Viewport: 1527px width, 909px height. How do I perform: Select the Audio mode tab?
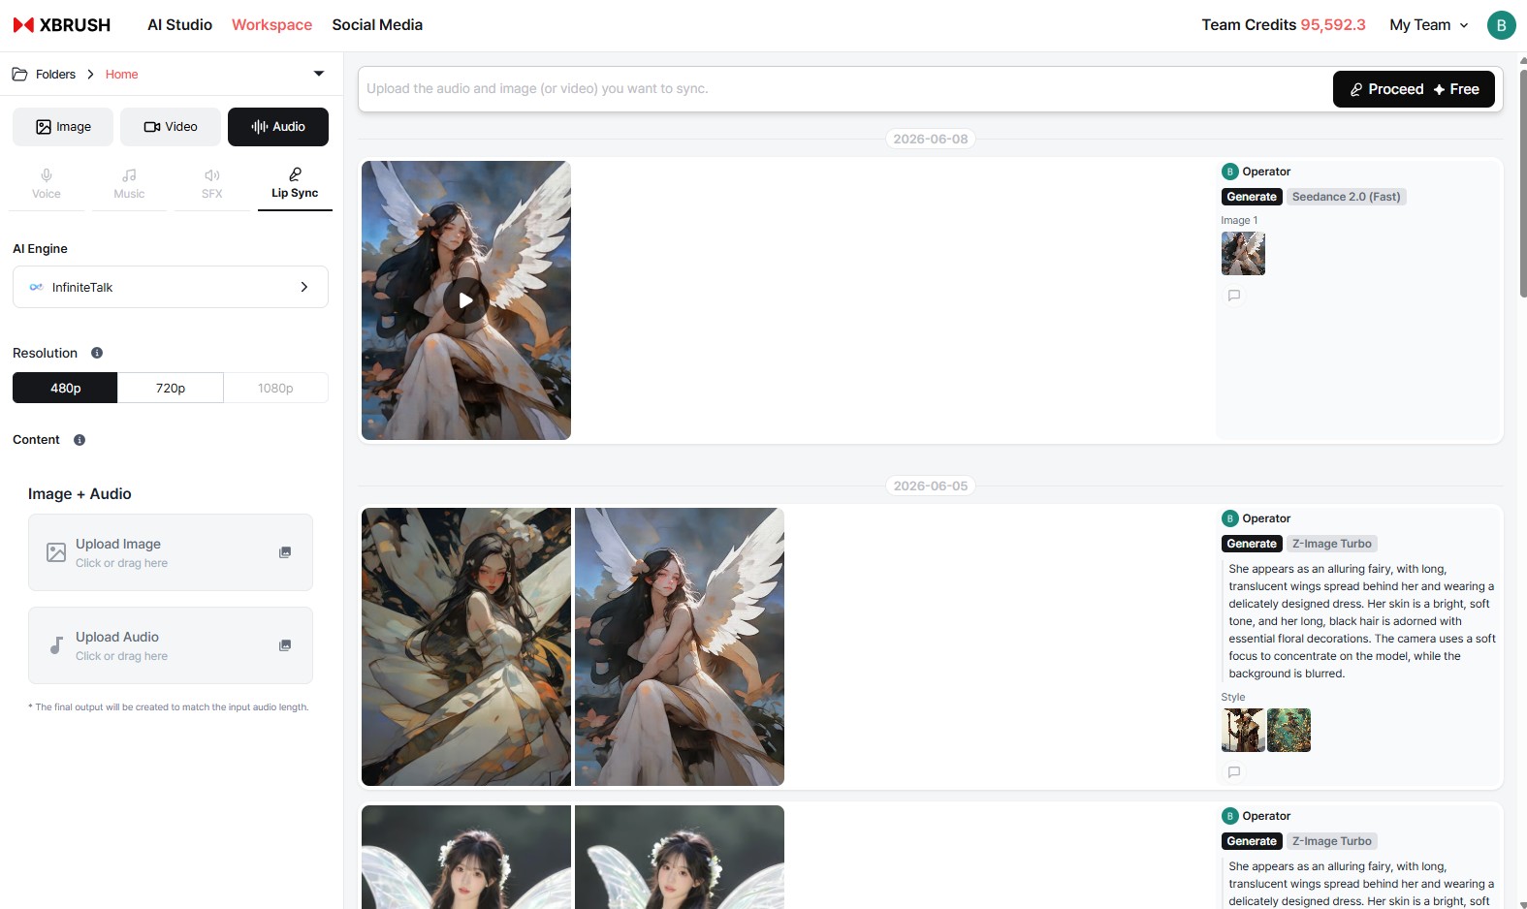(x=278, y=127)
